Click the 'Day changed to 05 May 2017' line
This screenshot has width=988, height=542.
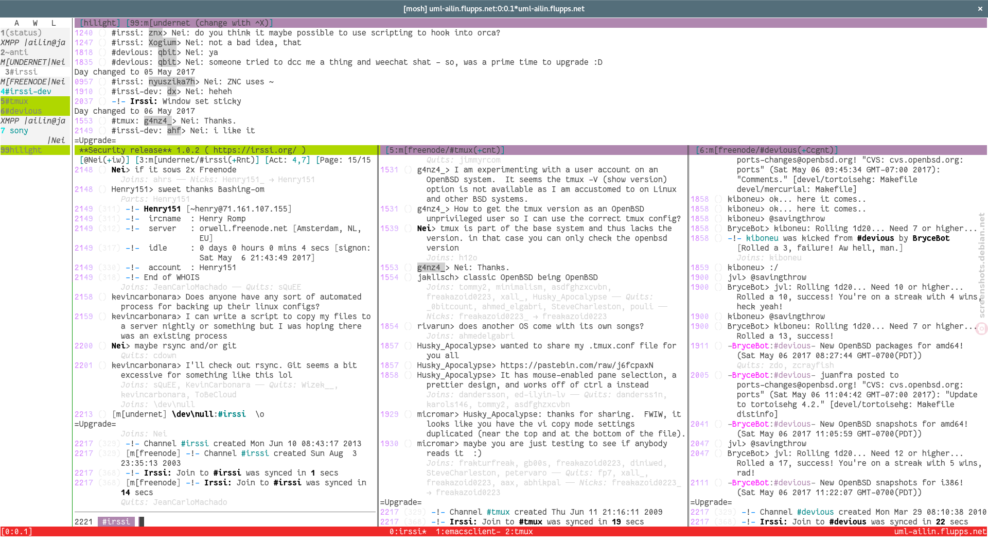click(135, 72)
